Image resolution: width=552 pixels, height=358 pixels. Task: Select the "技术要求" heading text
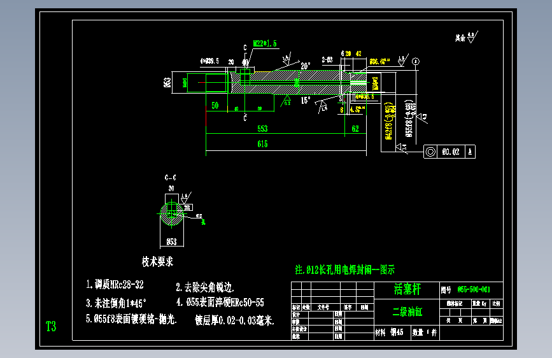[157, 261]
